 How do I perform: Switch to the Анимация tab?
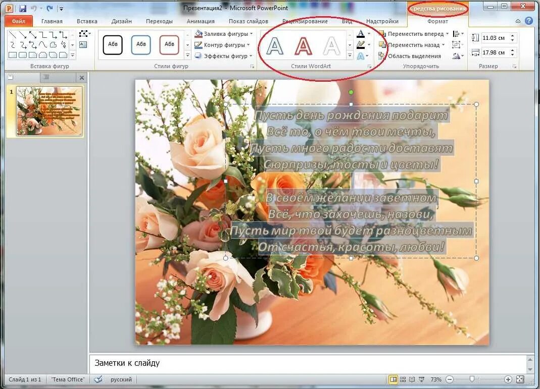coord(201,21)
